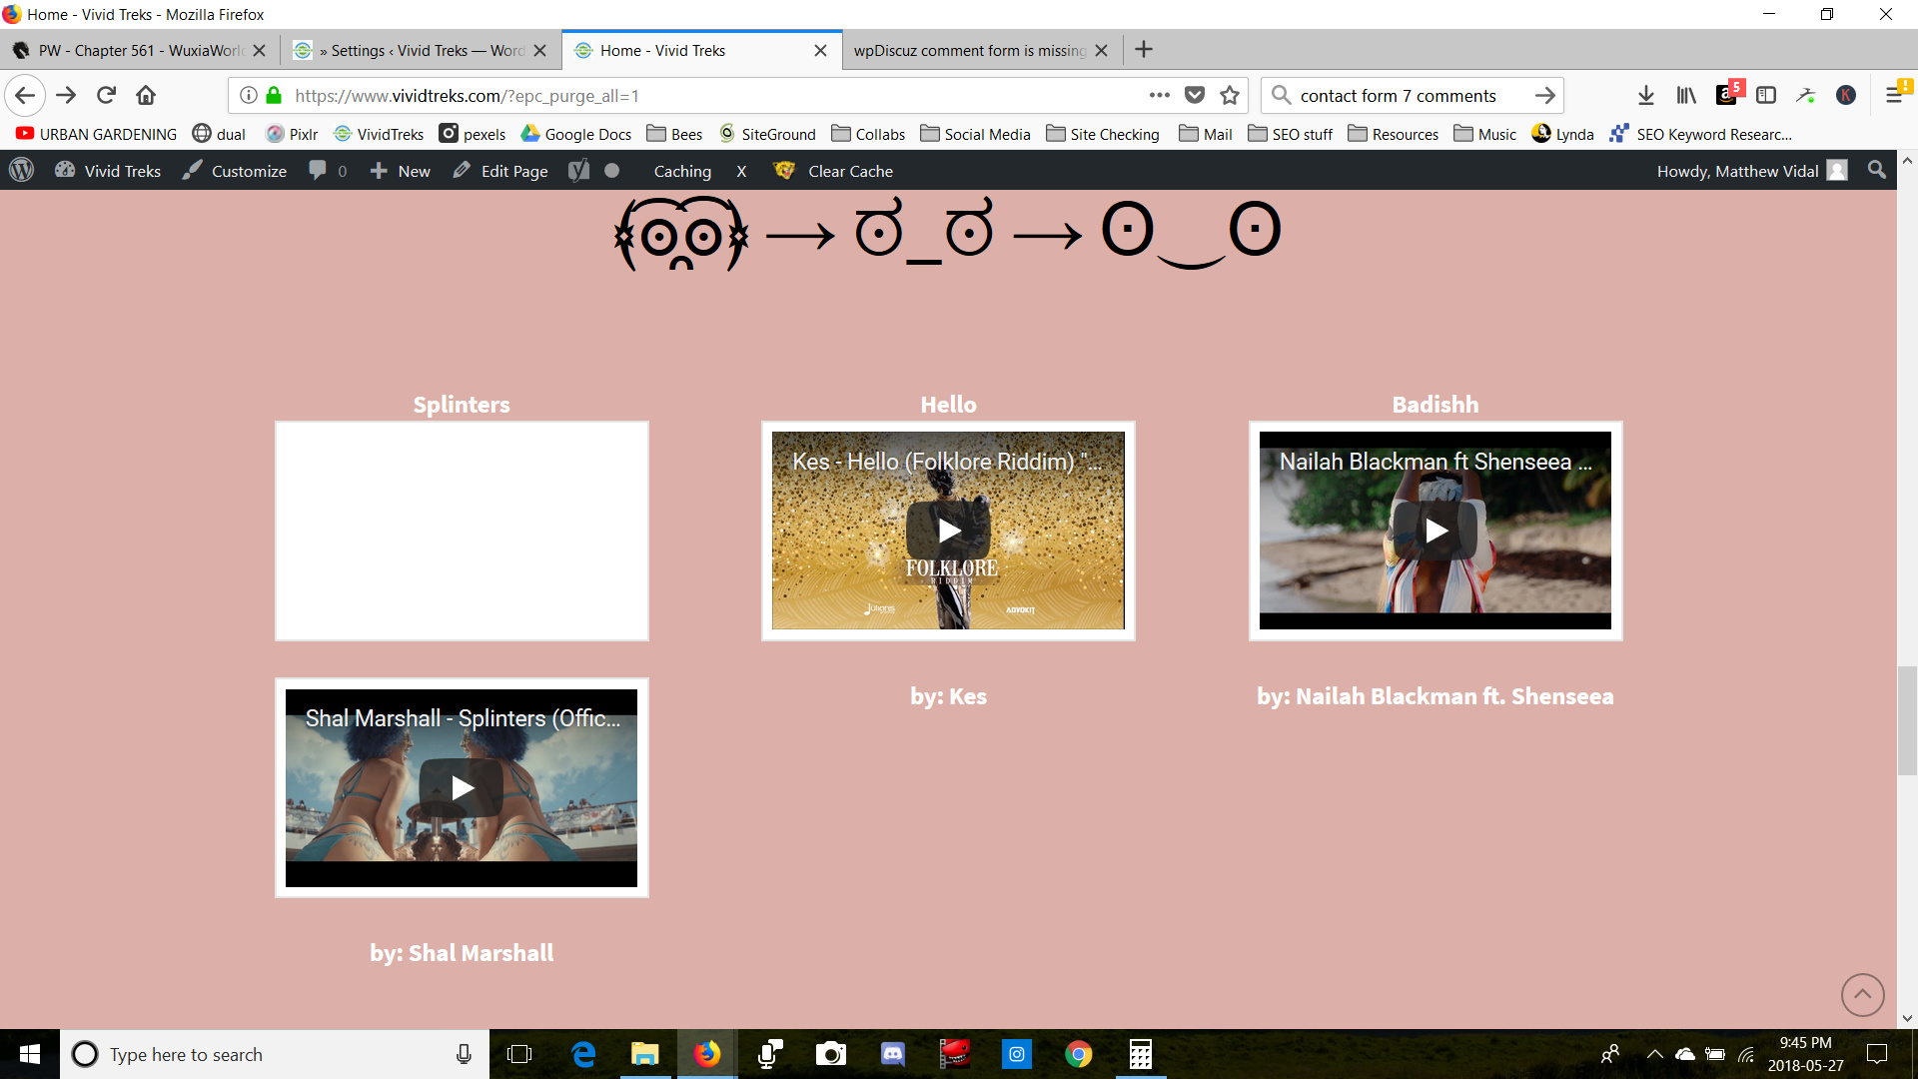Toggle the Firefox sidebar view

click(1766, 95)
